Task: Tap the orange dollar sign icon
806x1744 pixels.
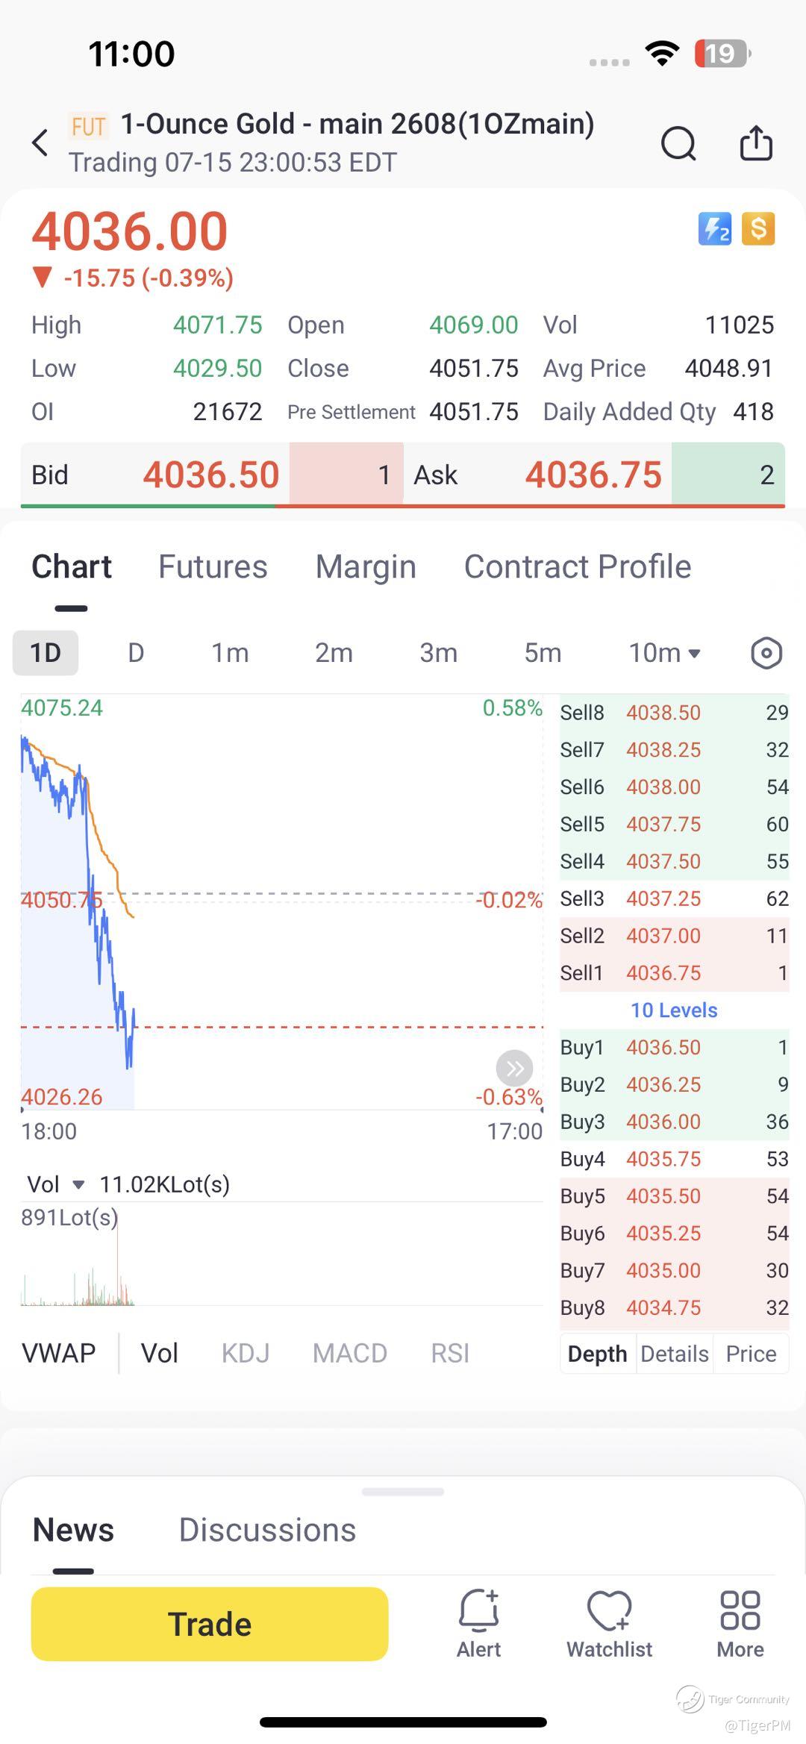Action: pyautogui.click(x=758, y=229)
